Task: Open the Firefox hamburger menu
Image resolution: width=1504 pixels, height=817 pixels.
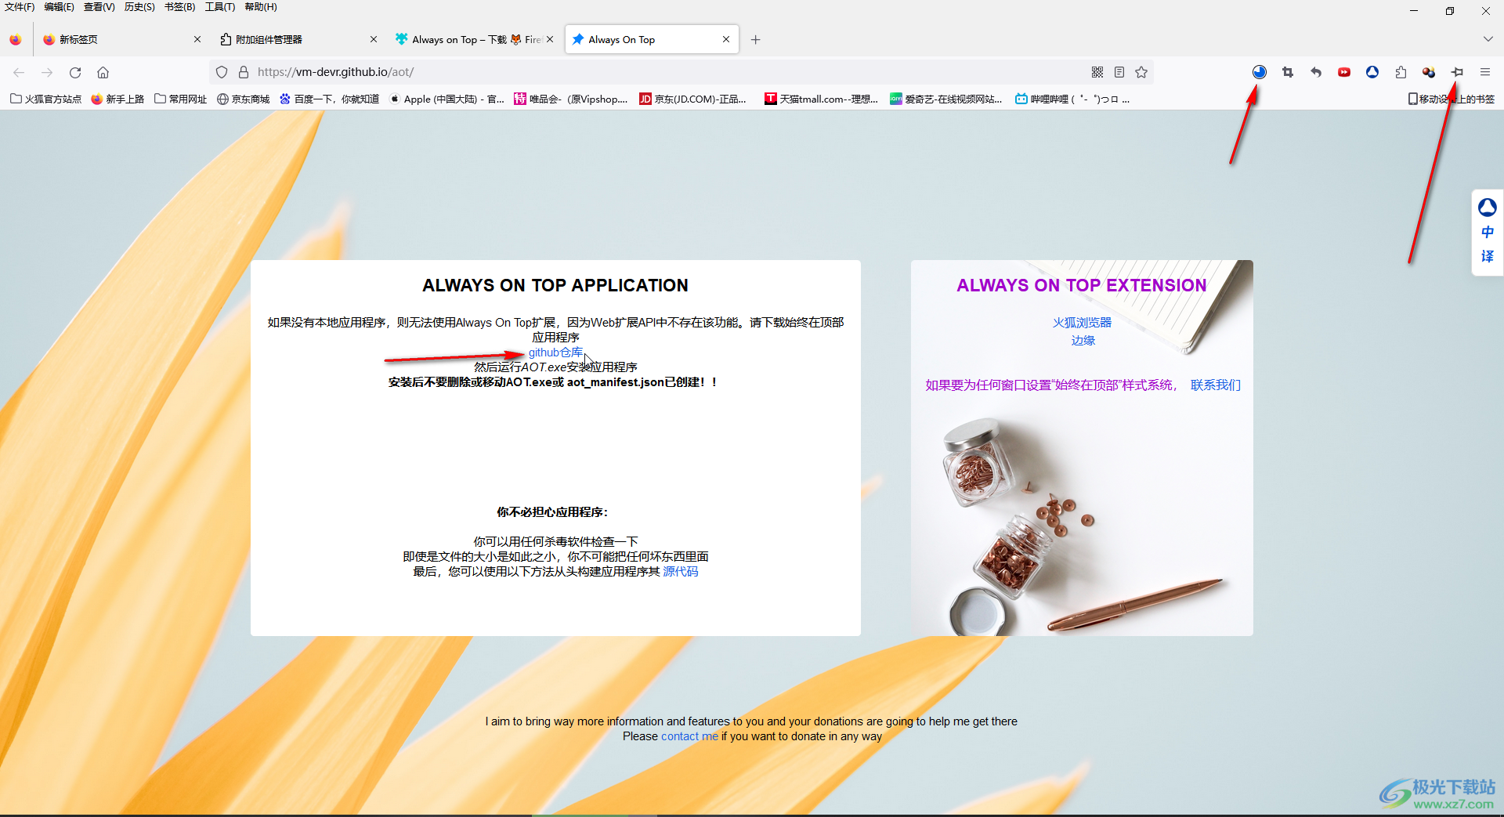Action: 1485,72
